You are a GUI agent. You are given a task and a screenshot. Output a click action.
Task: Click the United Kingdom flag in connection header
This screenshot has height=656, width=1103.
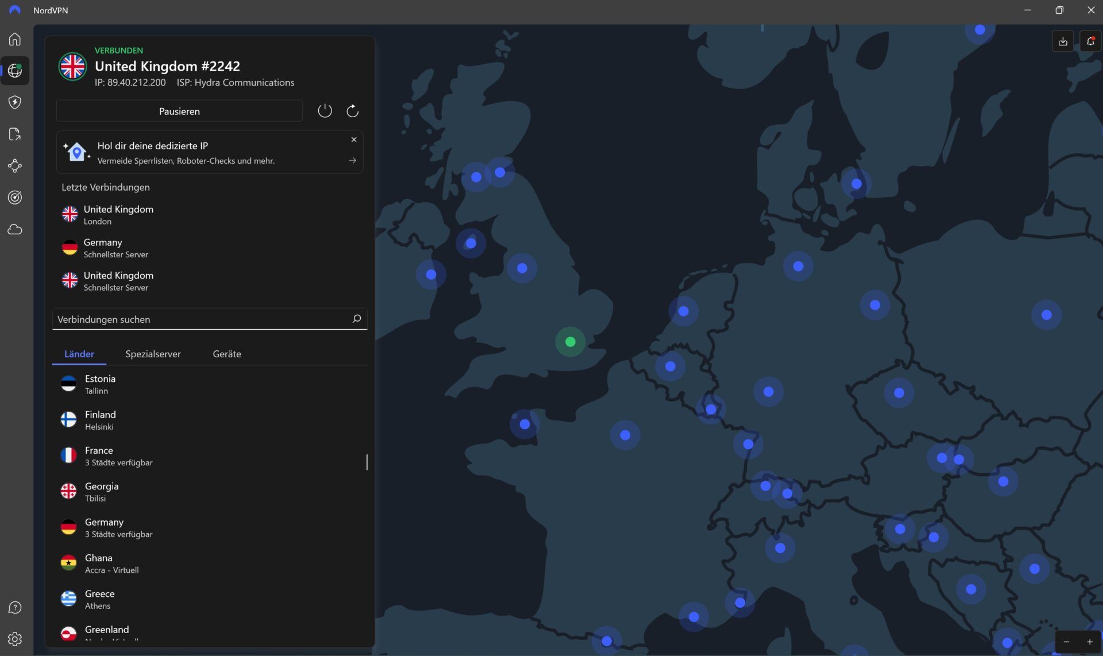tap(72, 67)
